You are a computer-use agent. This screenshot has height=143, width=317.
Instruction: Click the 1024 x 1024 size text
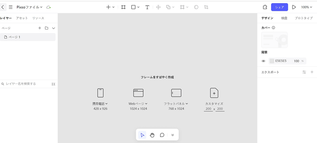[x=138, y=109]
